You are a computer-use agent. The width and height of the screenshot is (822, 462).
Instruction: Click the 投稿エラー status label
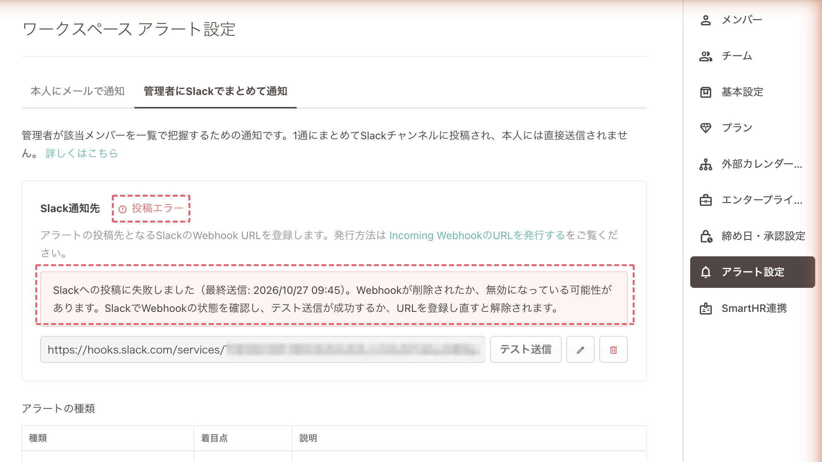[151, 209]
